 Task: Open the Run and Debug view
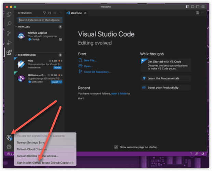coord(9,43)
